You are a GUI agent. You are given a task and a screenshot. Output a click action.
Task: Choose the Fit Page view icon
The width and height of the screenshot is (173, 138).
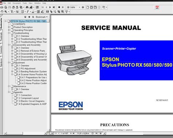(x=91, y=7)
